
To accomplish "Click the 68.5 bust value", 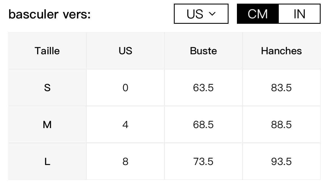I will [x=203, y=124].
